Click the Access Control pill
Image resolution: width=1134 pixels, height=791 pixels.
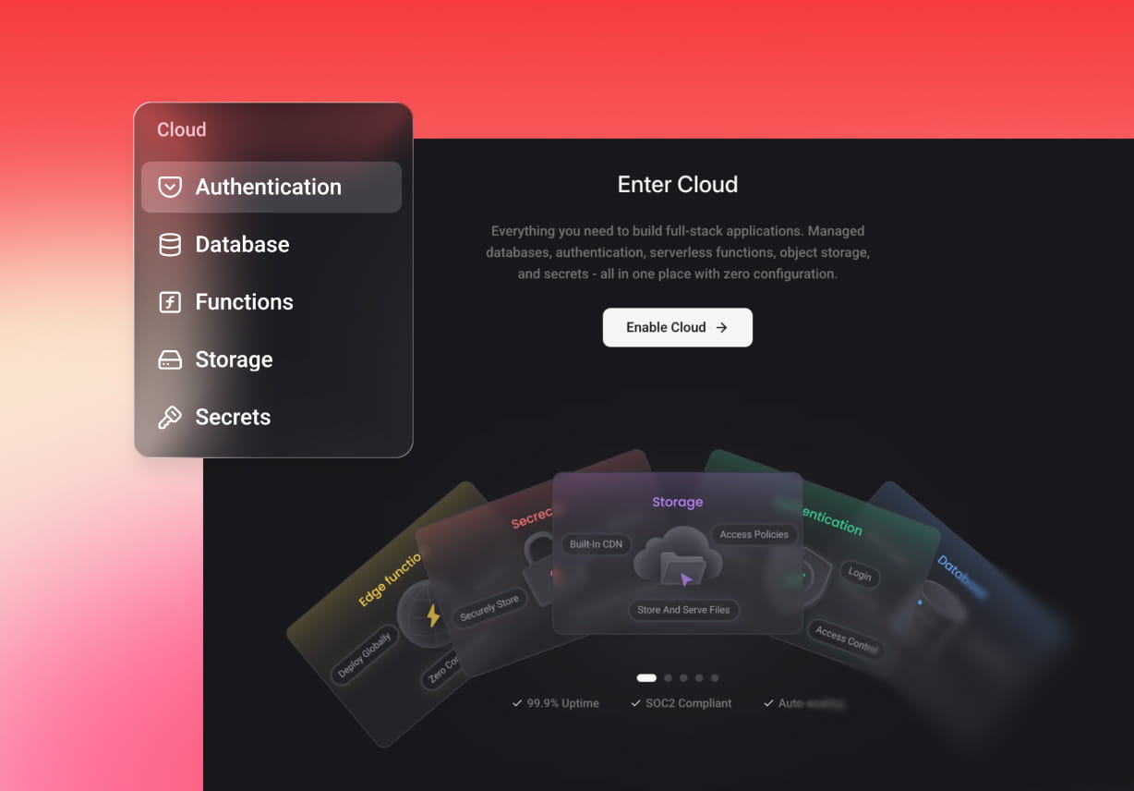point(846,639)
